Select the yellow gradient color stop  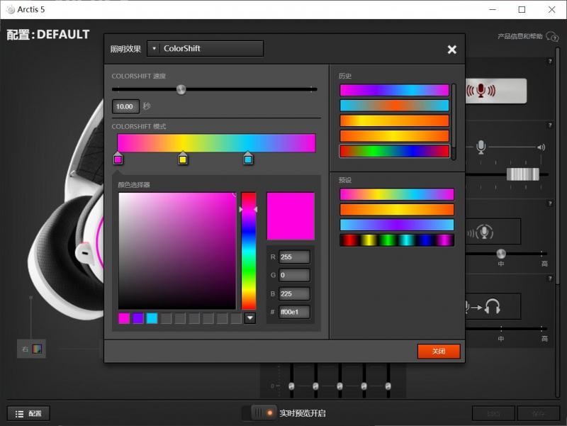183,159
